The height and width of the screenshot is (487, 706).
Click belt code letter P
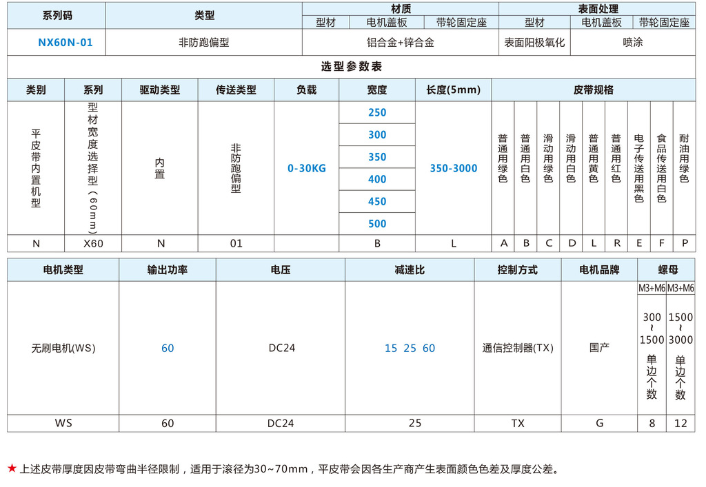(x=684, y=243)
